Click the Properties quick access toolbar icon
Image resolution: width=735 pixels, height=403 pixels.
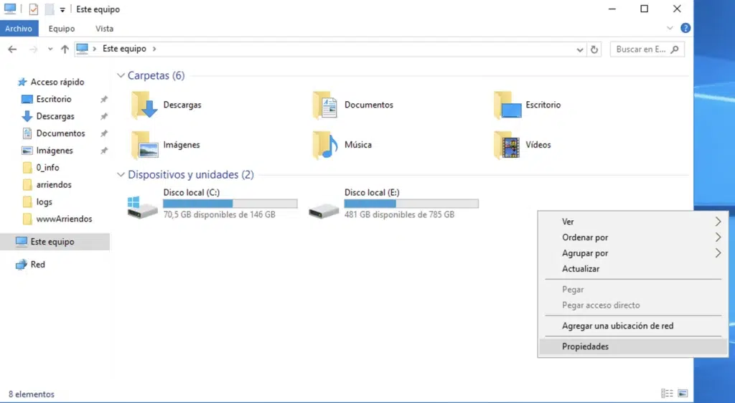(x=33, y=9)
